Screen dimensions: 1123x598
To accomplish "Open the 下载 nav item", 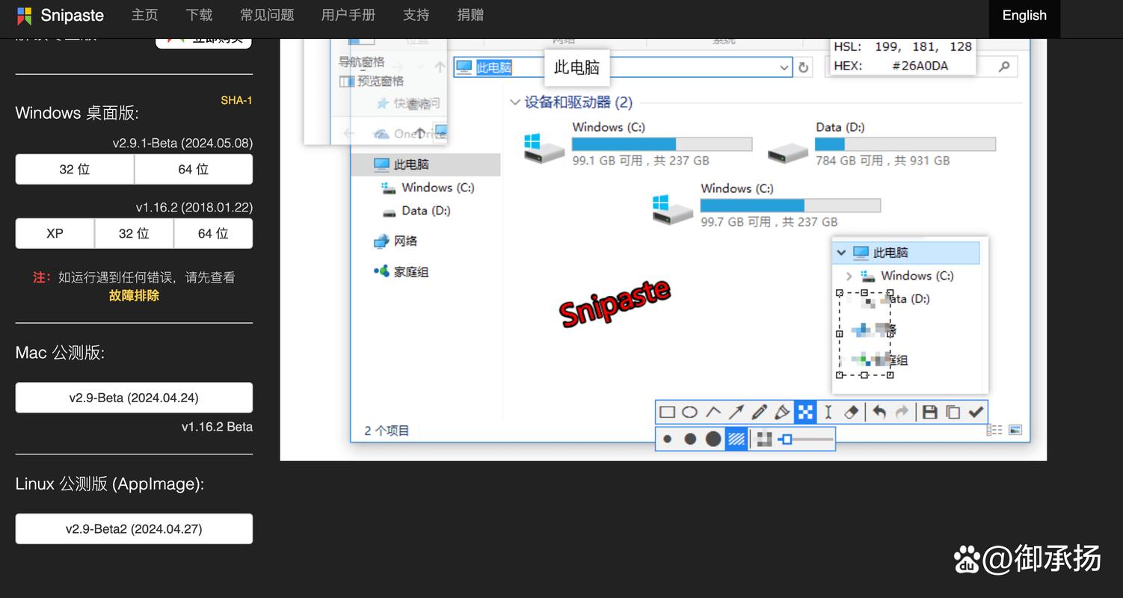I will click(199, 15).
